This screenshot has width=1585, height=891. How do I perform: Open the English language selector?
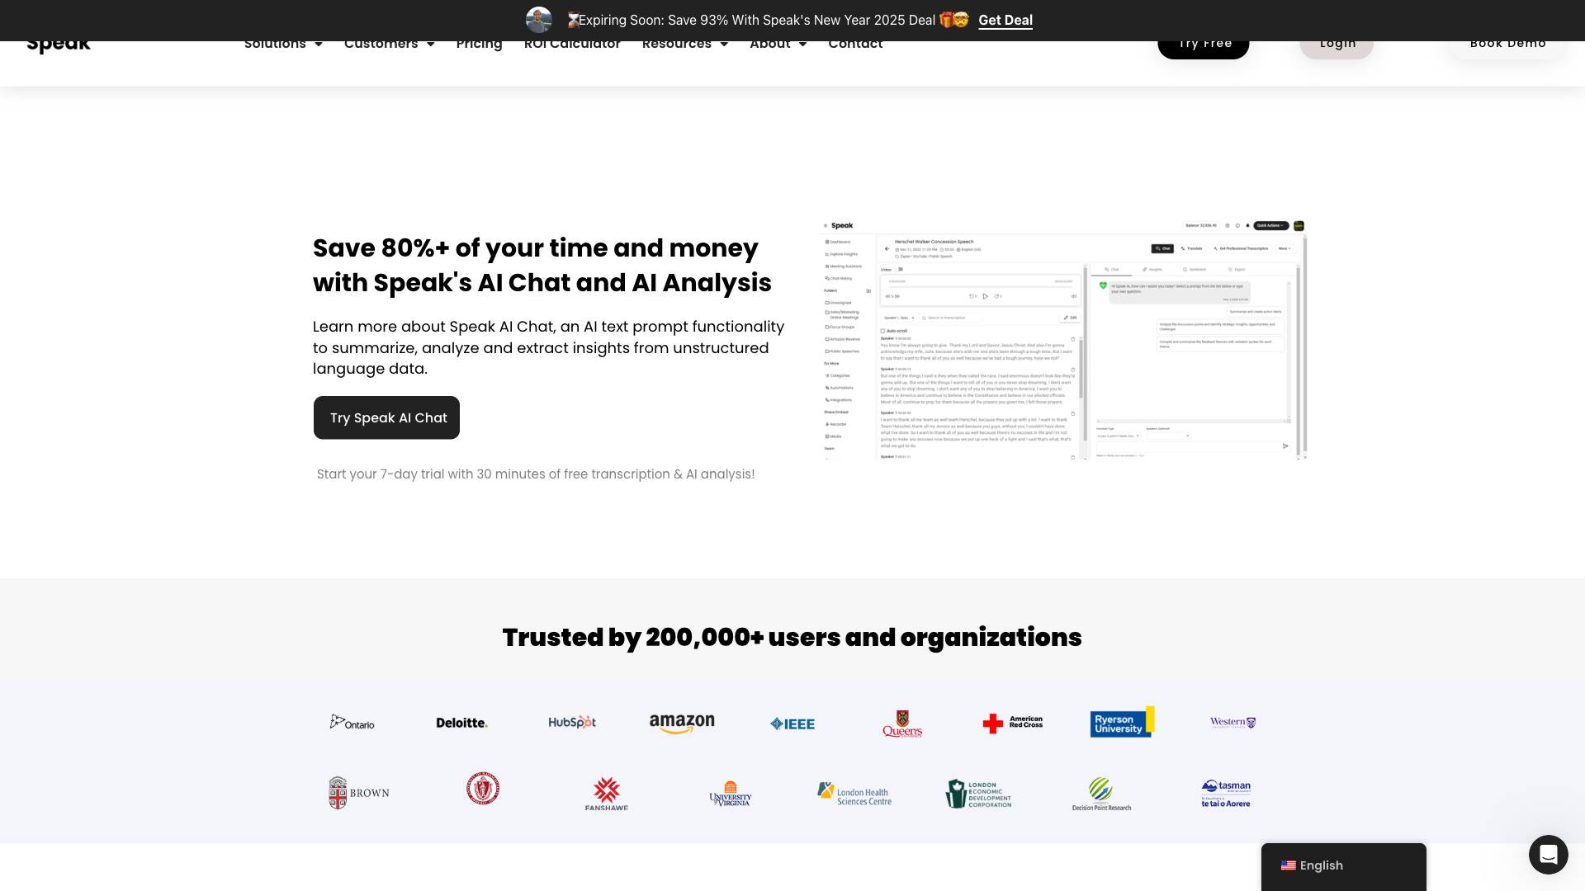tap(1343, 865)
